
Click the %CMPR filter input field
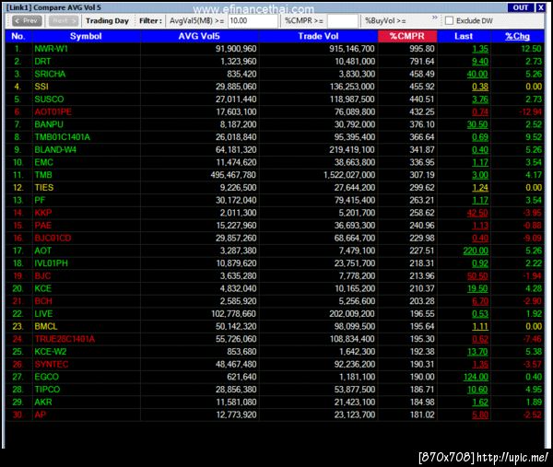click(x=343, y=21)
